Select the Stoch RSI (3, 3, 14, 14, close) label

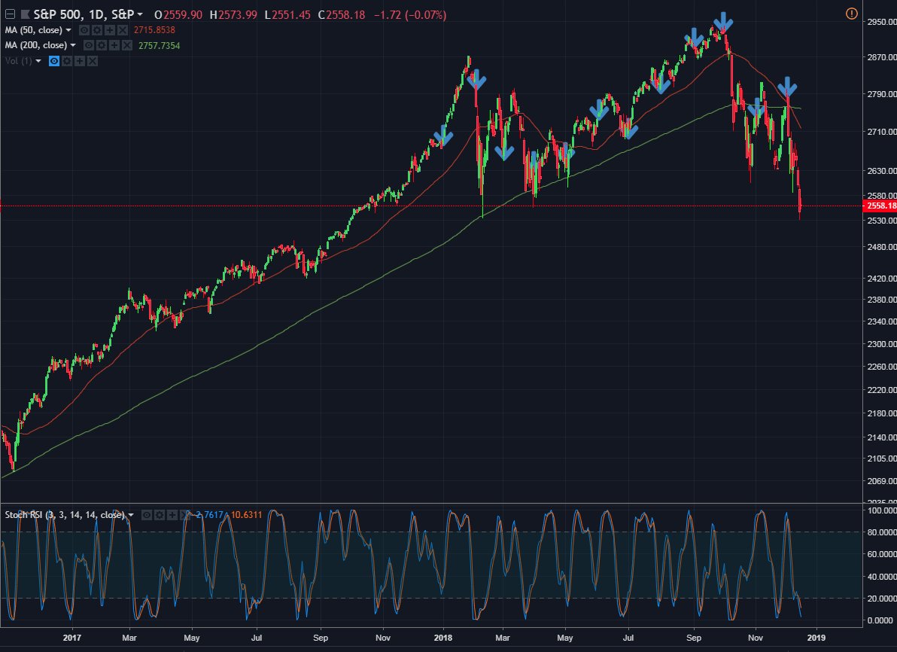coord(65,515)
